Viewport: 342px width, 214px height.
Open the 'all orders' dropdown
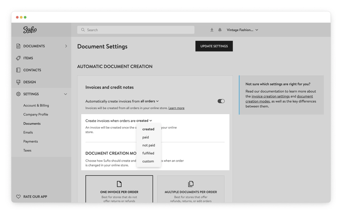coord(150,101)
